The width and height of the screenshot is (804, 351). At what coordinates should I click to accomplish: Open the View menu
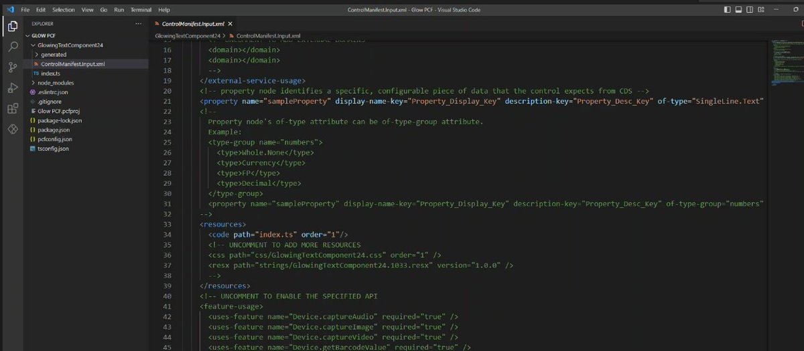(87, 10)
